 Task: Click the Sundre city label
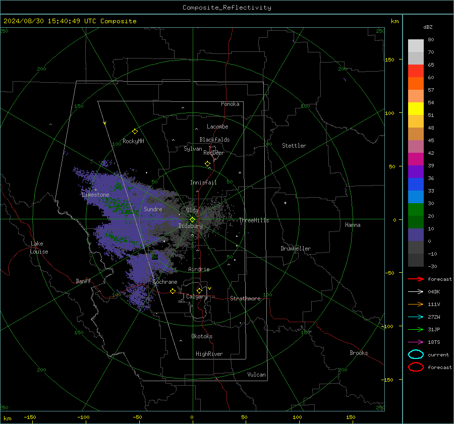coord(153,209)
